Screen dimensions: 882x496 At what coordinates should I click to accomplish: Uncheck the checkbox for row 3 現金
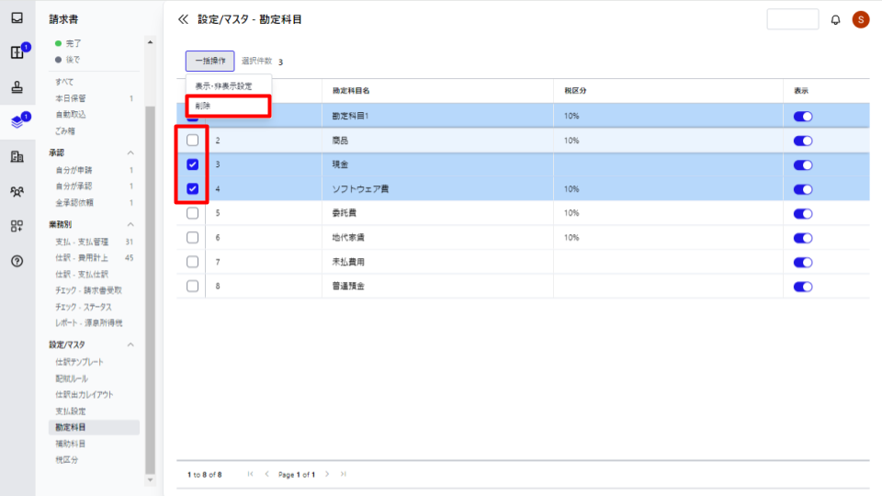pyautogui.click(x=192, y=164)
